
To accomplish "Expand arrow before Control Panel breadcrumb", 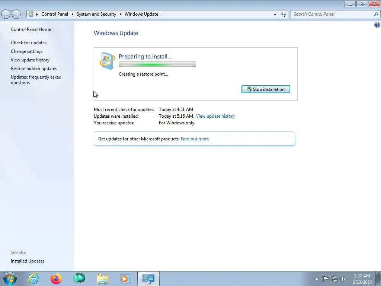I will (x=37, y=15).
